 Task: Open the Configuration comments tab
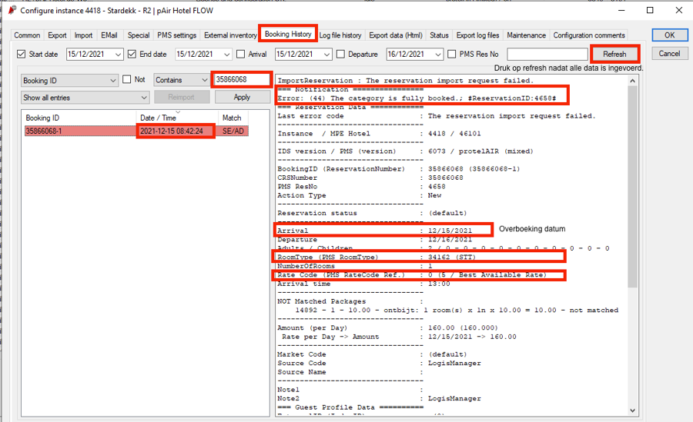(589, 35)
